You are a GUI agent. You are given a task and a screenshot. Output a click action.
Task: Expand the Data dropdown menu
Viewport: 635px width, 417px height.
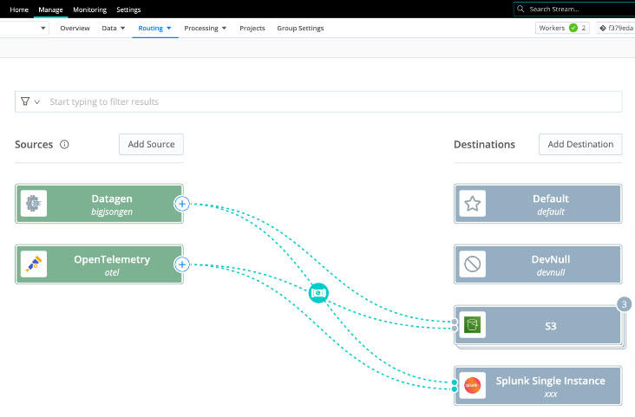[114, 29]
